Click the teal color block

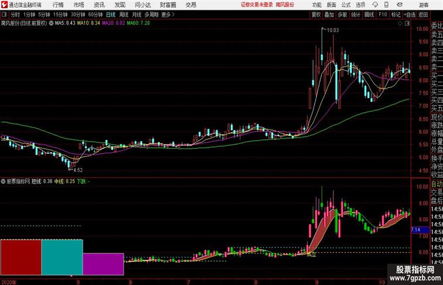[x=62, y=257]
